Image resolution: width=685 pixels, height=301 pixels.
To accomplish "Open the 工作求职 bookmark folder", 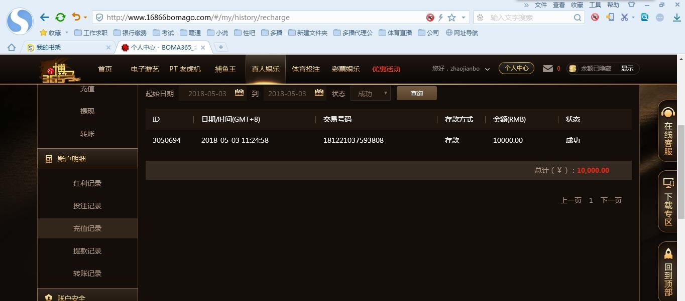I will 91,33.
